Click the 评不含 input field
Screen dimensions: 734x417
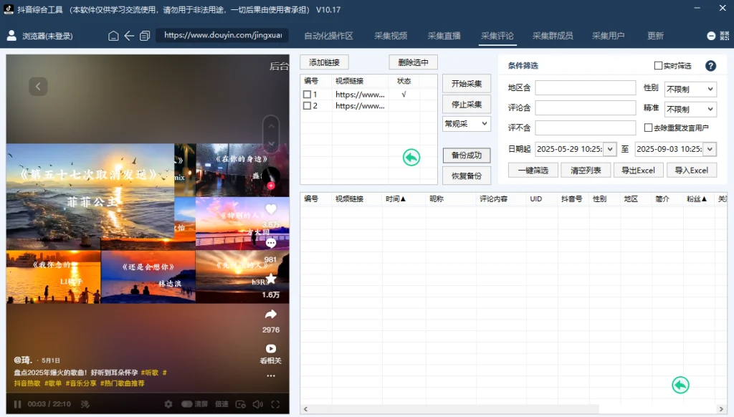(586, 128)
